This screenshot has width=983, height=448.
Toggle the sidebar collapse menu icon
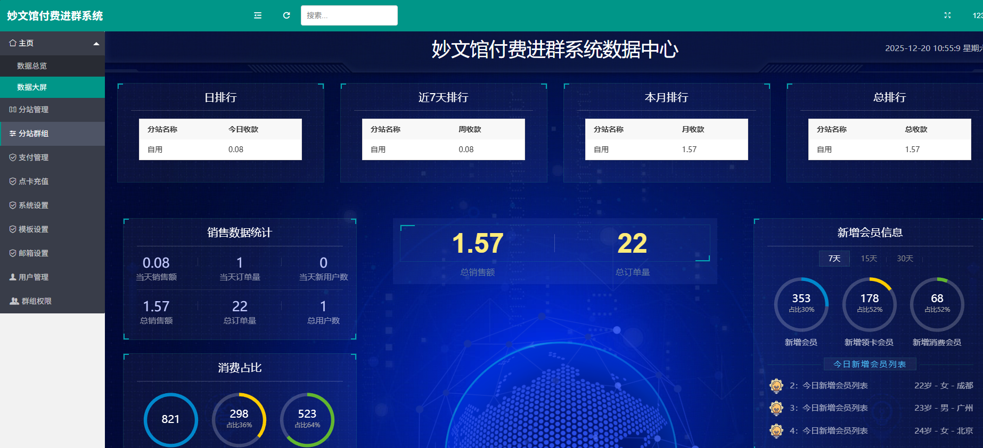pos(258,15)
